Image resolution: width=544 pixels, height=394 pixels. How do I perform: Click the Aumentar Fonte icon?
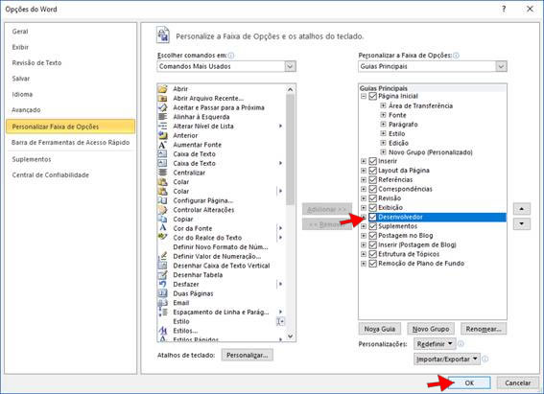click(162, 145)
